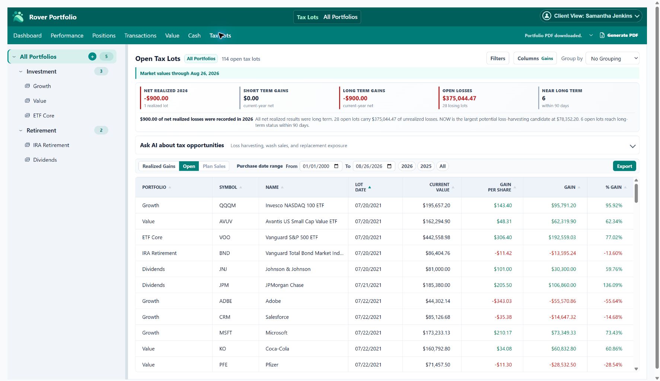Select the All date range preset
This screenshot has height=381, width=660.
click(x=442, y=166)
